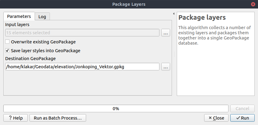Viewport: 258px width, 125px height.
Task: Click the algorithm description text
Action: coord(214,35)
